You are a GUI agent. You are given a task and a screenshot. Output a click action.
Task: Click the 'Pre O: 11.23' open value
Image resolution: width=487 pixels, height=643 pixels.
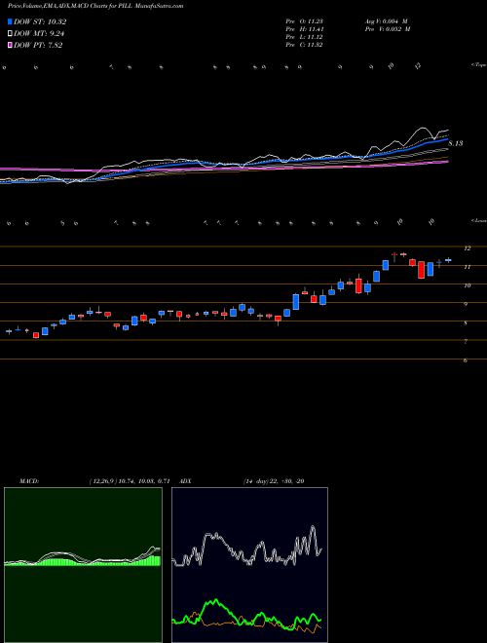point(305,21)
